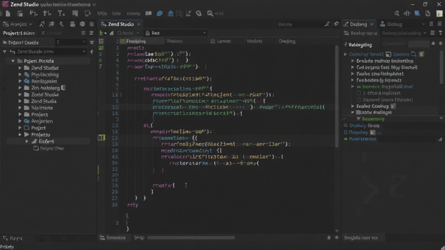Click the blue building icon in the toolbar
The image size is (445, 250).
(x=170, y=13)
